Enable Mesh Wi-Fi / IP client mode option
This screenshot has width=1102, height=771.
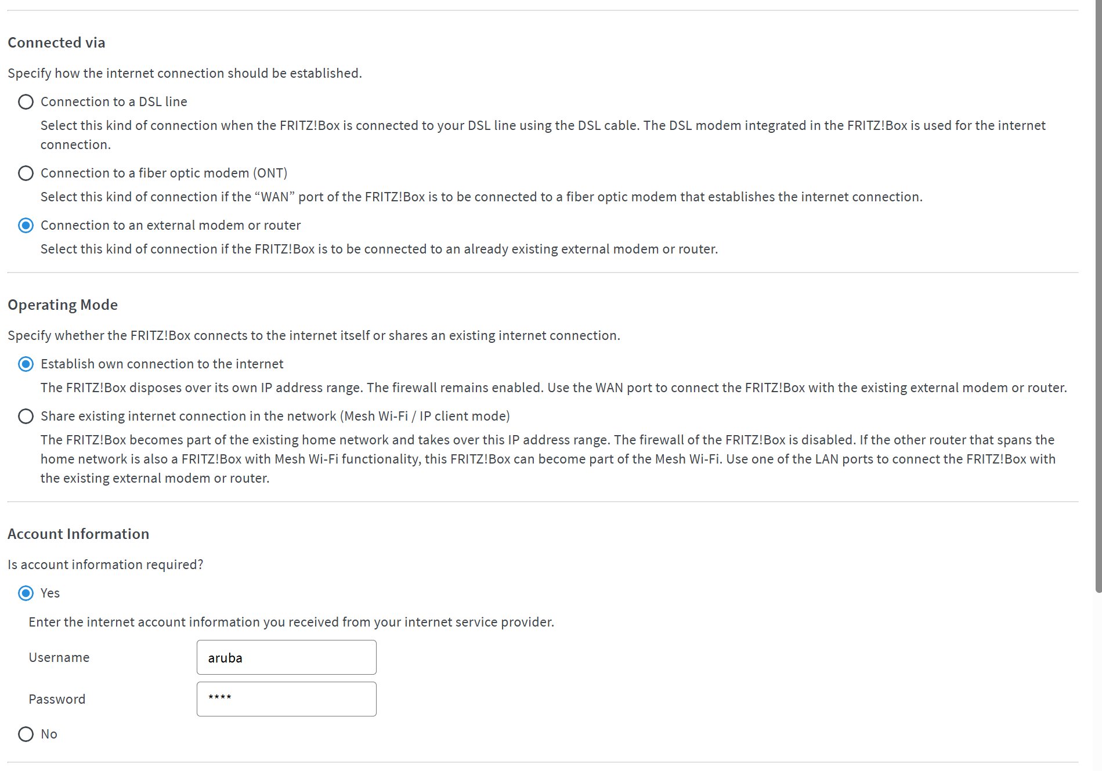click(x=26, y=417)
